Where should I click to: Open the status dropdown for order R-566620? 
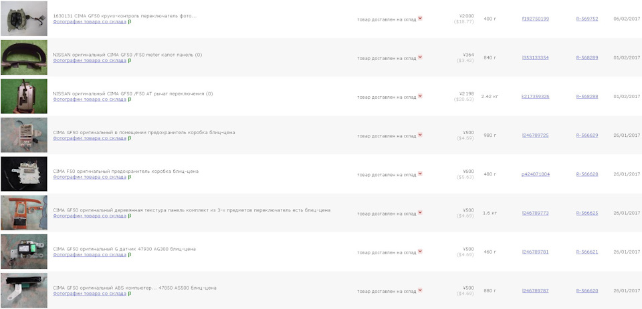click(x=420, y=290)
